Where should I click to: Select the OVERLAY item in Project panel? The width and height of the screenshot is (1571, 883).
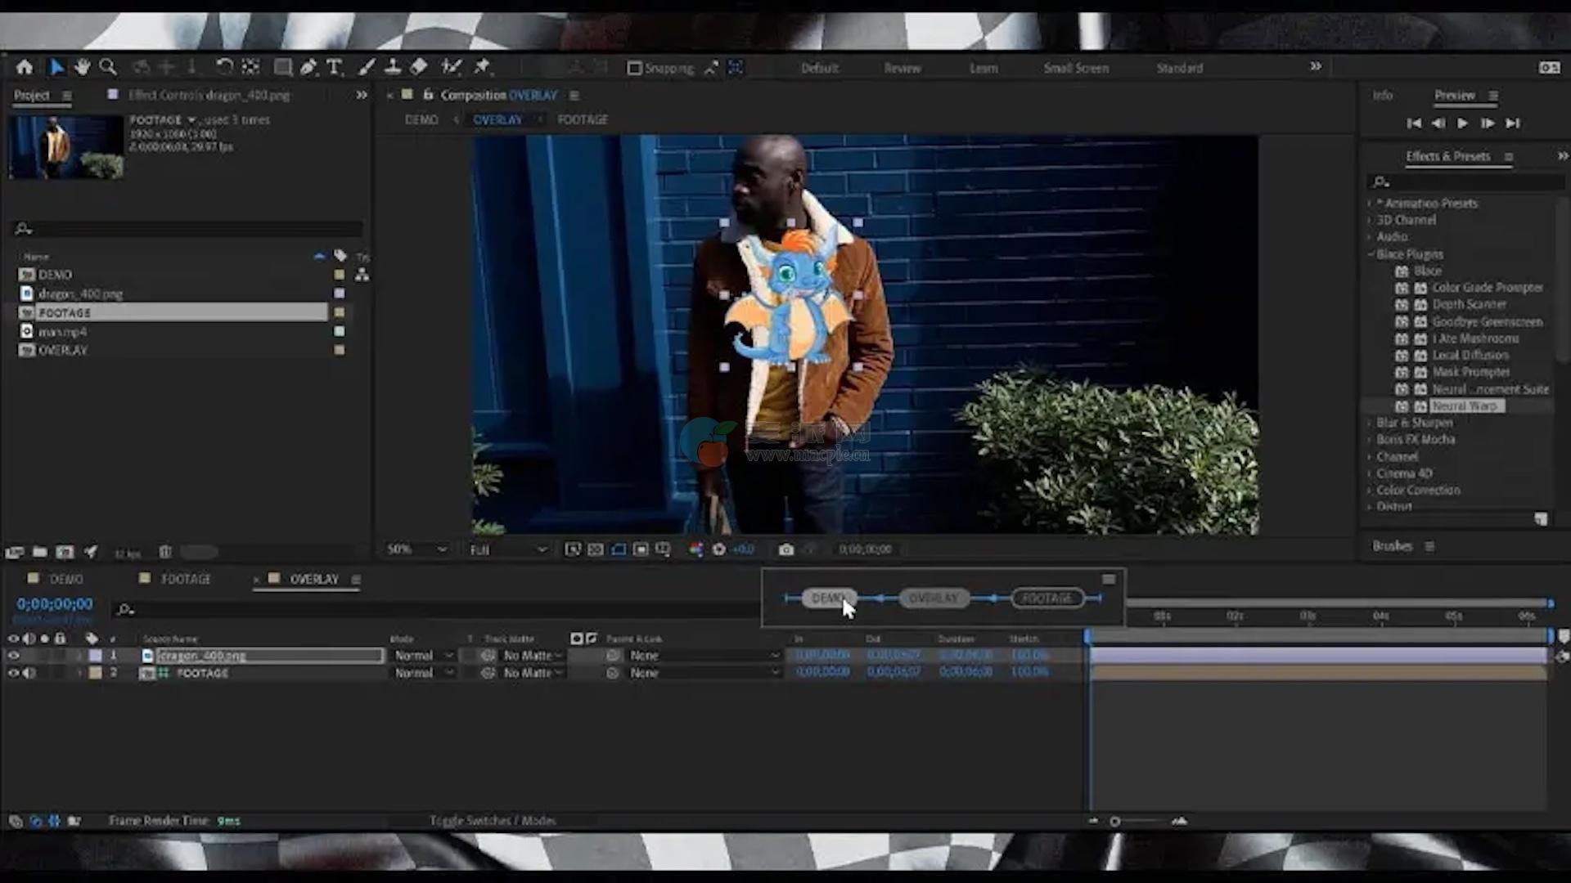63,350
